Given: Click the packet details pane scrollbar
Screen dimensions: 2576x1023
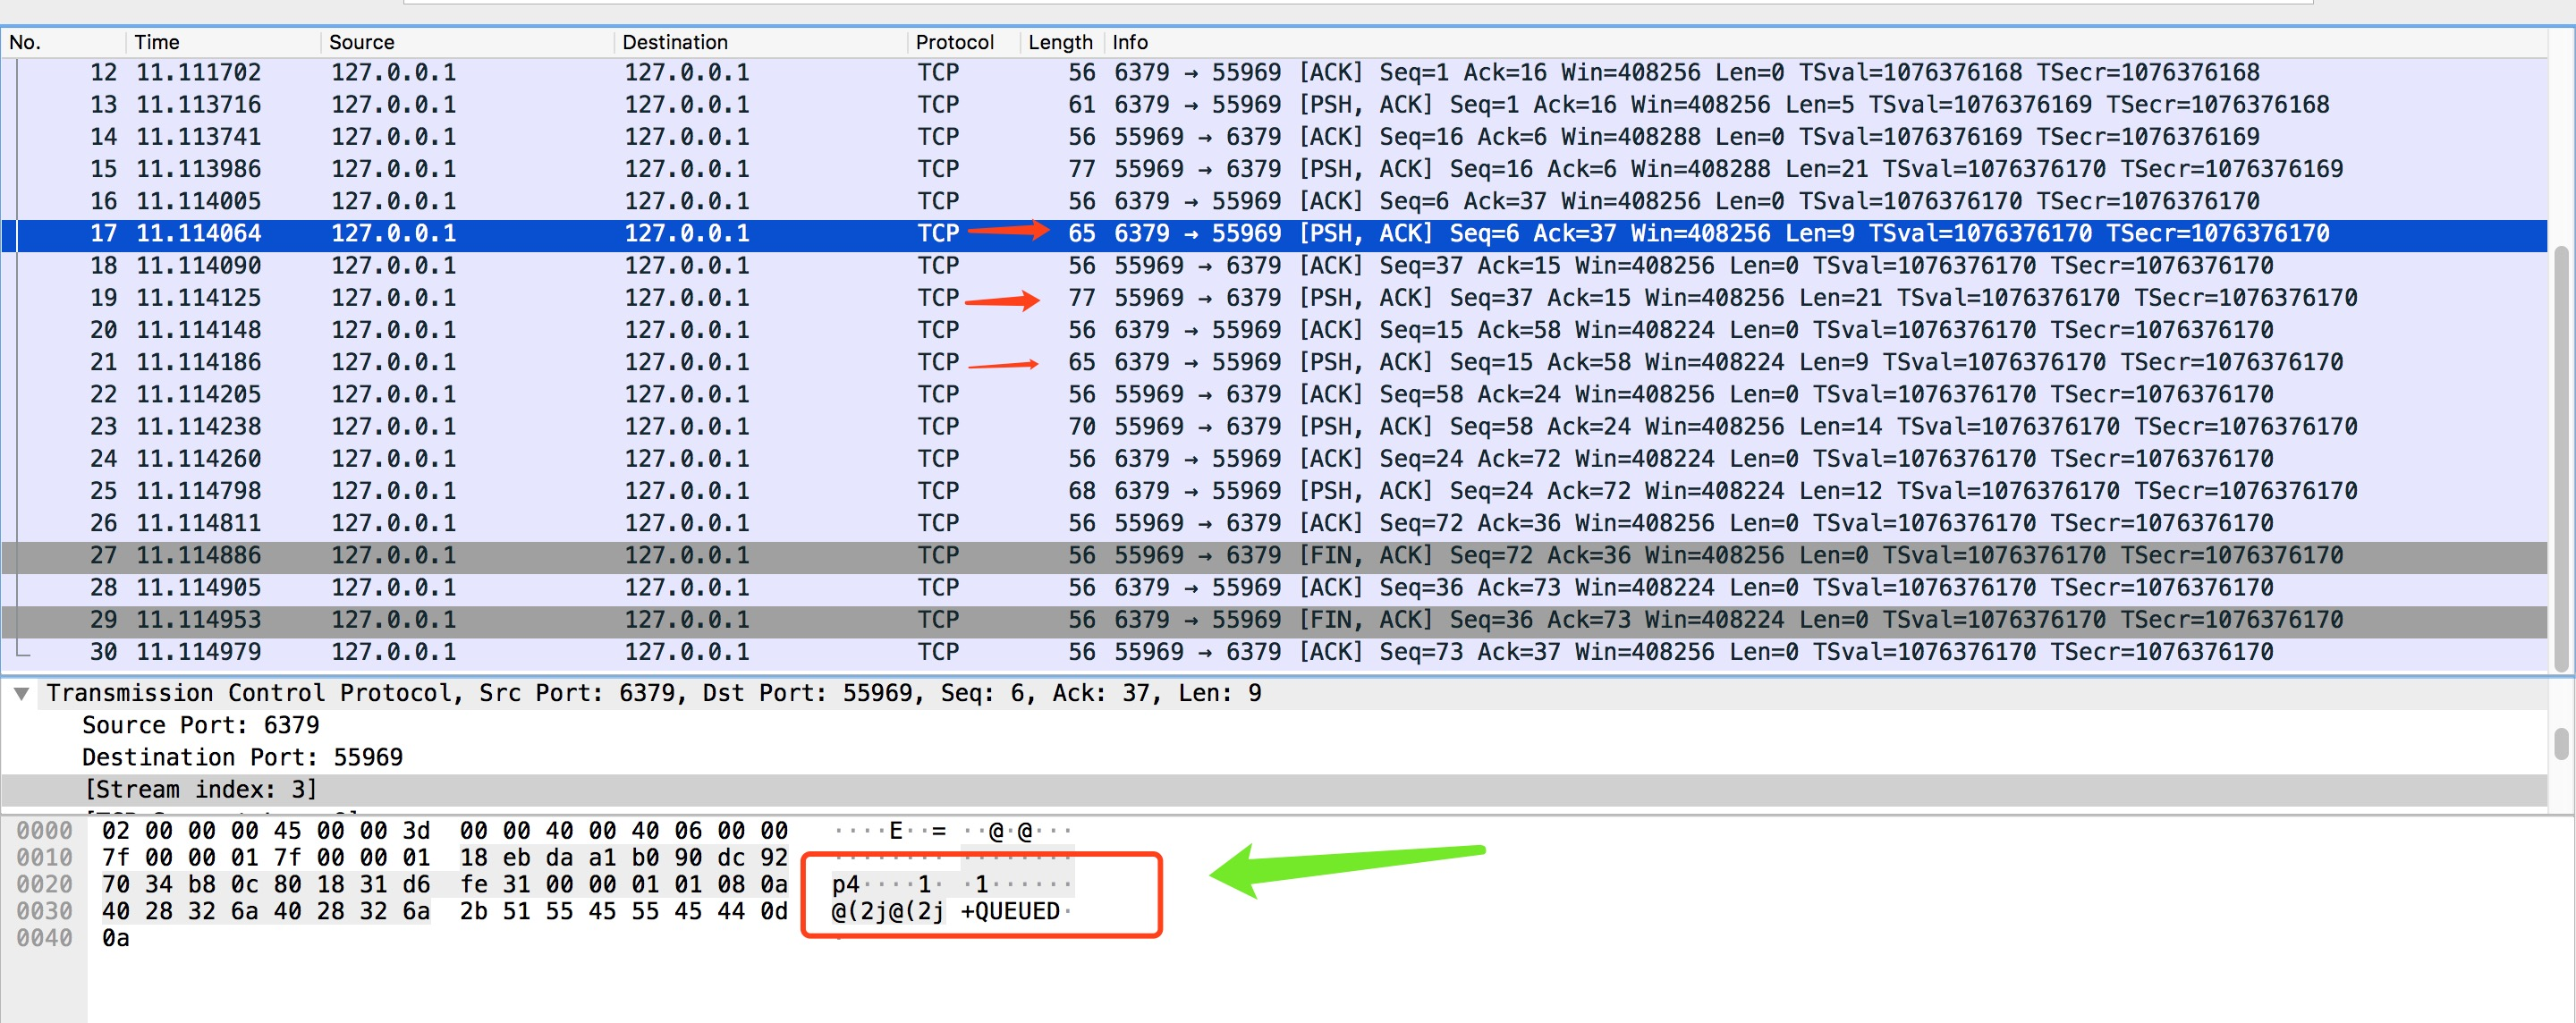Looking at the screenshot, I should point(2562,743).
